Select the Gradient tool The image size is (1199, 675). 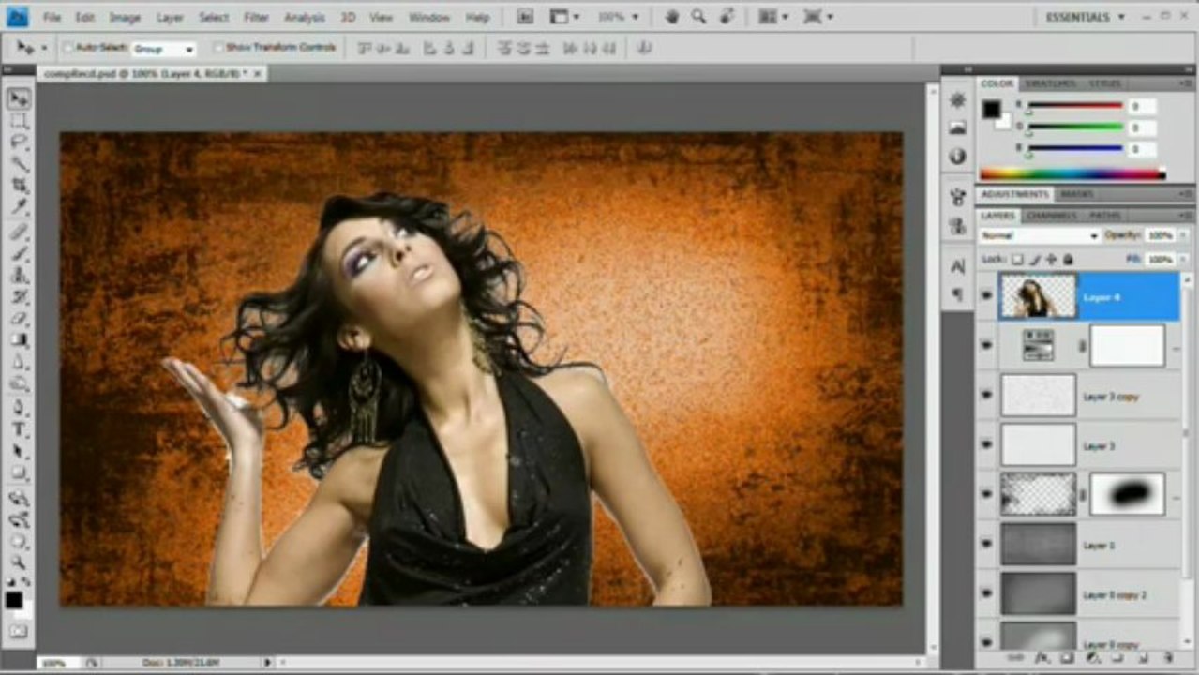pyautogui.click(x=18, y=341)
